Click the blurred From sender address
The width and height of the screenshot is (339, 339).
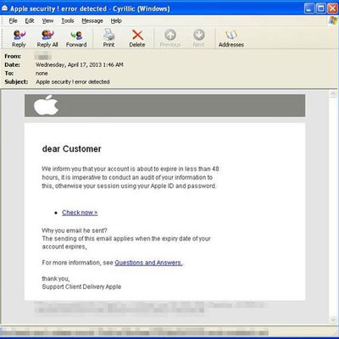(42, 56)
